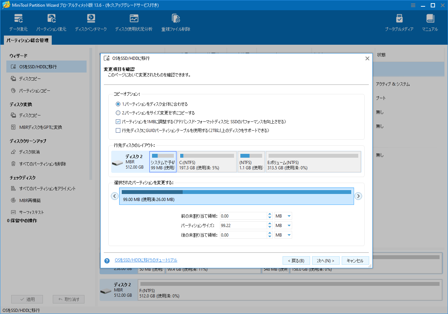Open the unit dropdown for 前の未割り当て領域

[283, 215]
